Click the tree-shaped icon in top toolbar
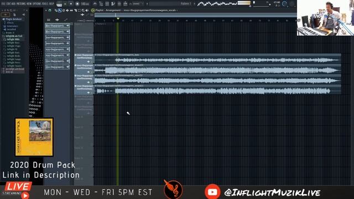 (101, 4)
